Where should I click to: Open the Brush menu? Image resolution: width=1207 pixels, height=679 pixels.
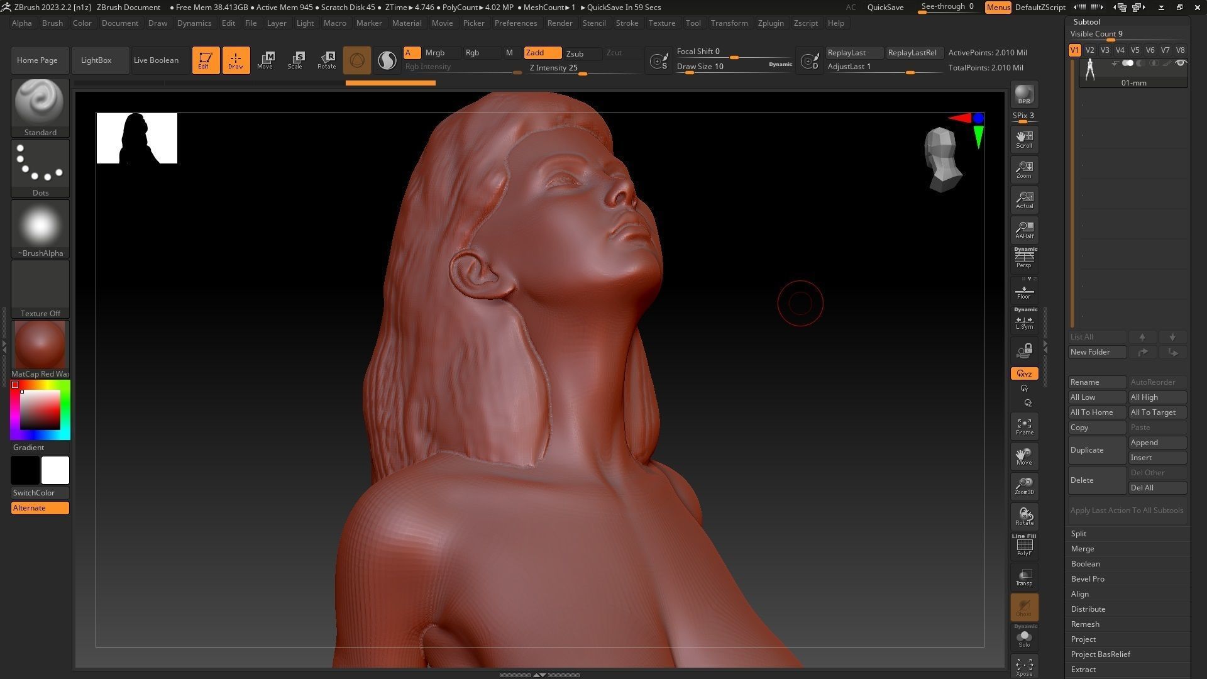[52, 23]
